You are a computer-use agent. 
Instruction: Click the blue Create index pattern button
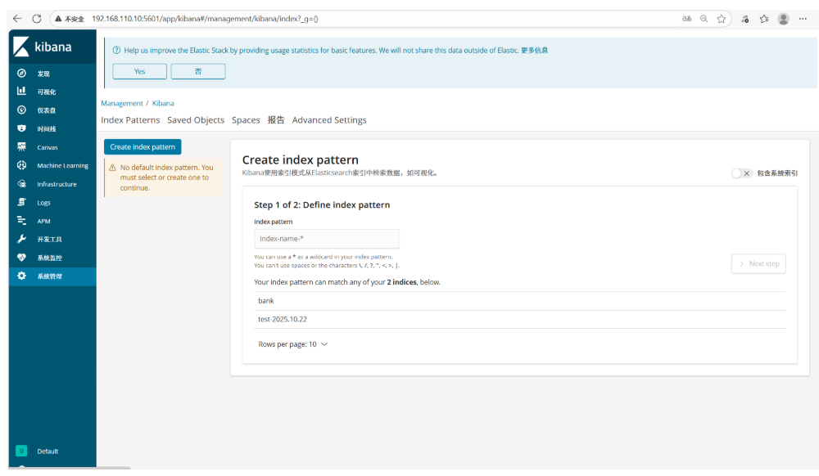[143, 147]
